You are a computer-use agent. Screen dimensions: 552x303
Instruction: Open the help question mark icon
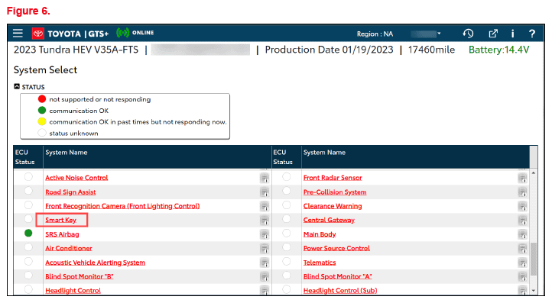(532, 34)
